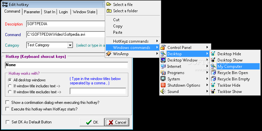This screenshot has width=262, height=131.
Task: Click the Desktop Show icon
Action: 213,60
